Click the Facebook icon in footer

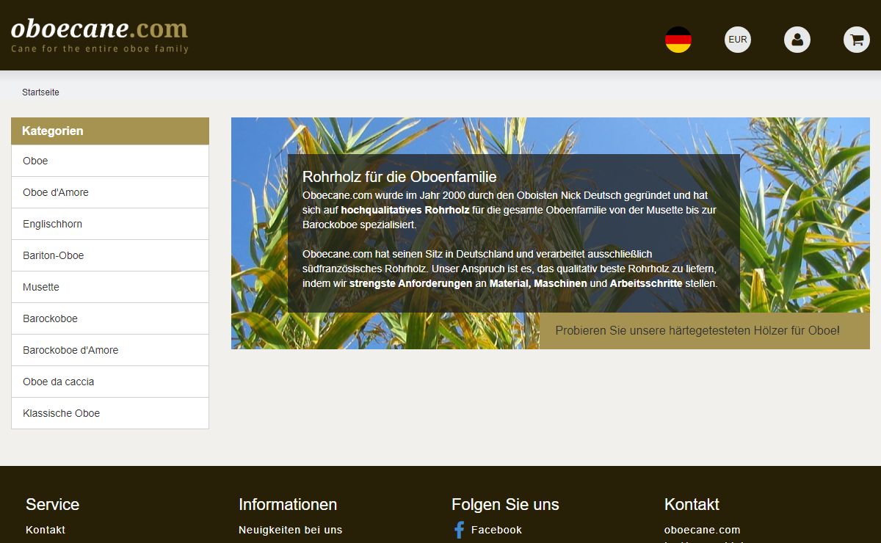459,530
